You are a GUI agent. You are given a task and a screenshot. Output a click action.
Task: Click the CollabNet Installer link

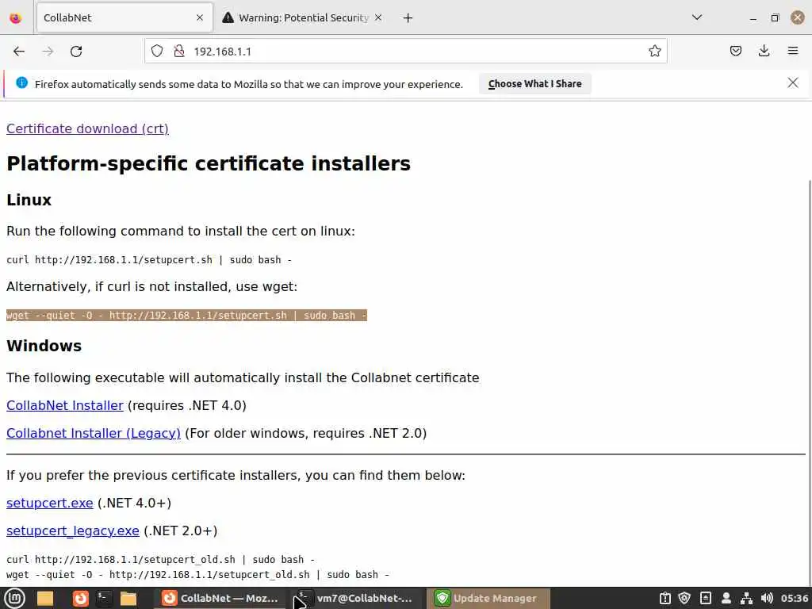[x=65, y=405]
